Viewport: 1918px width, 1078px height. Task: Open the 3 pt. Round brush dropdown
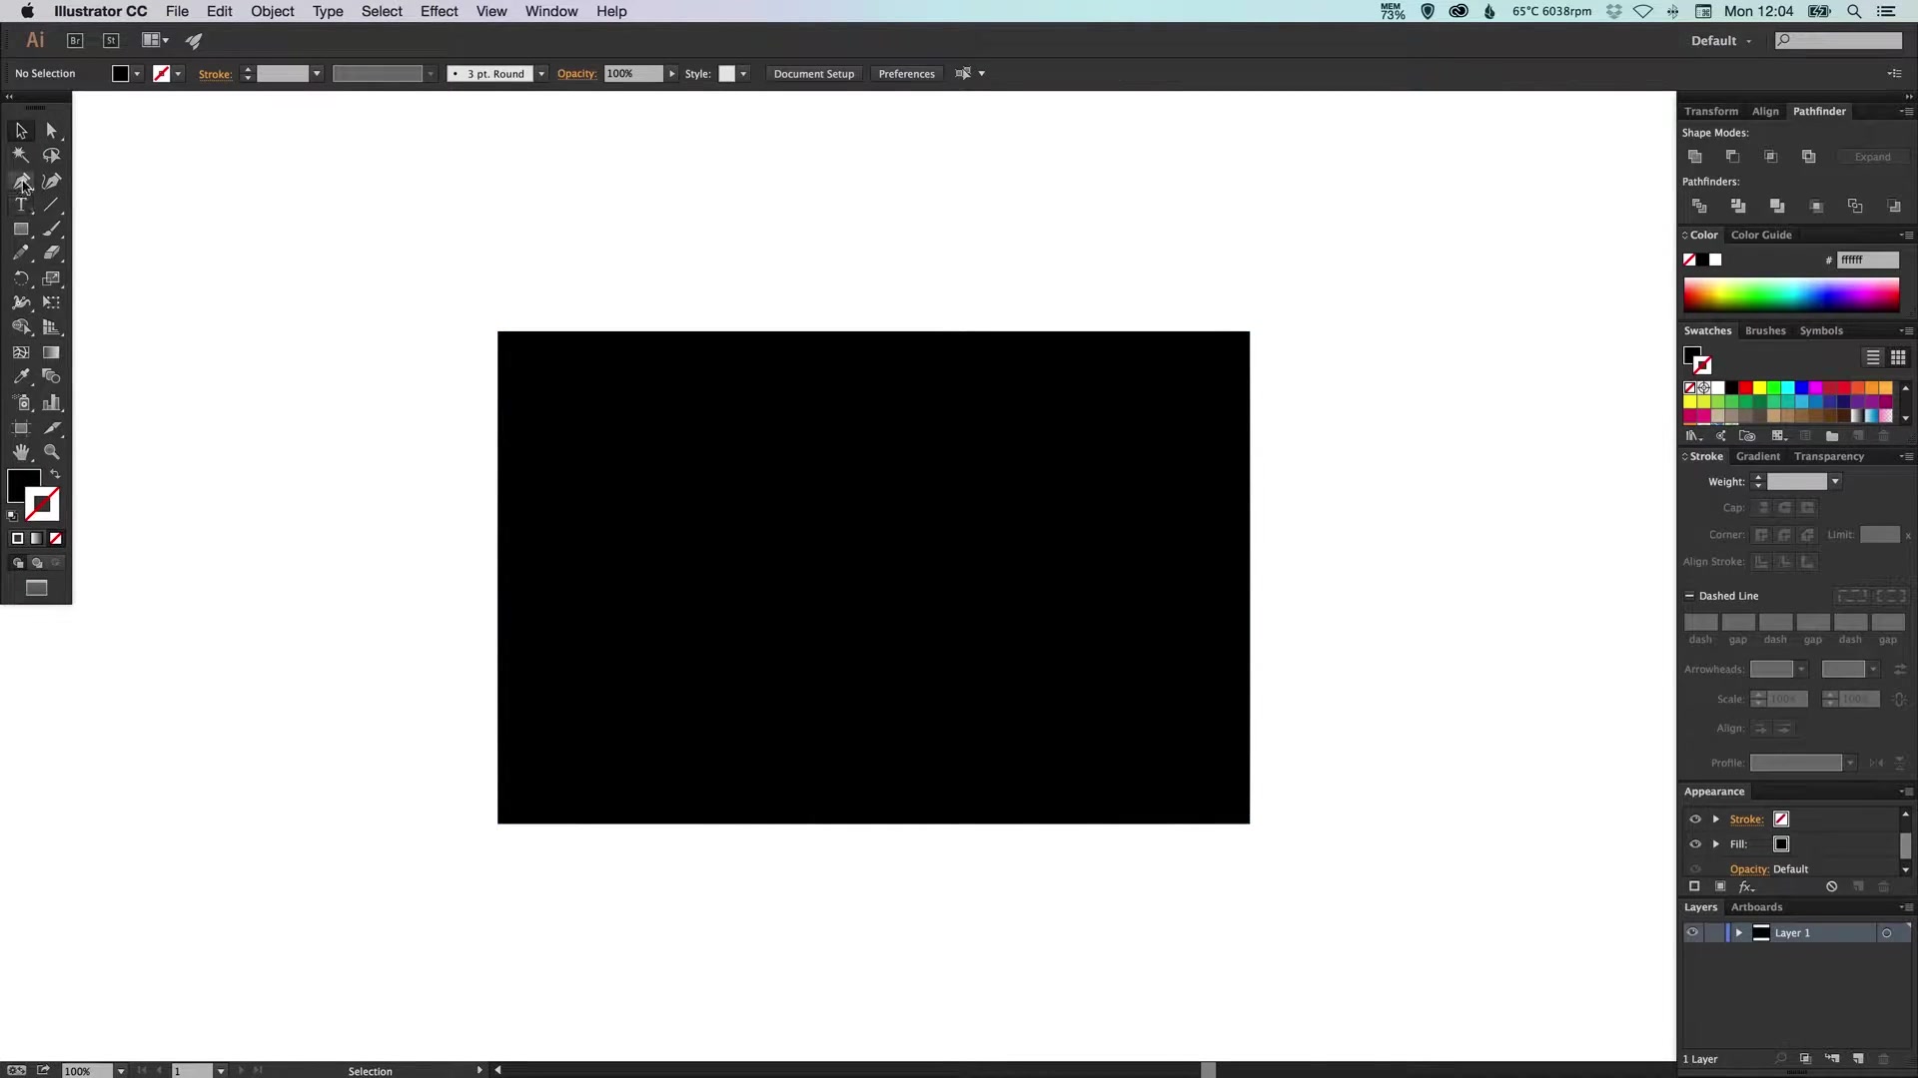tap(541, 74)
